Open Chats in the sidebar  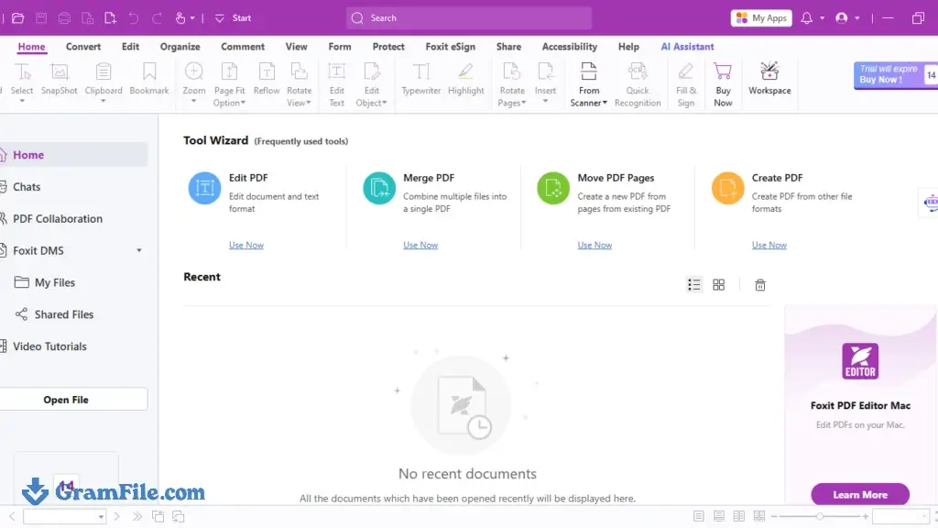point(27,187)
